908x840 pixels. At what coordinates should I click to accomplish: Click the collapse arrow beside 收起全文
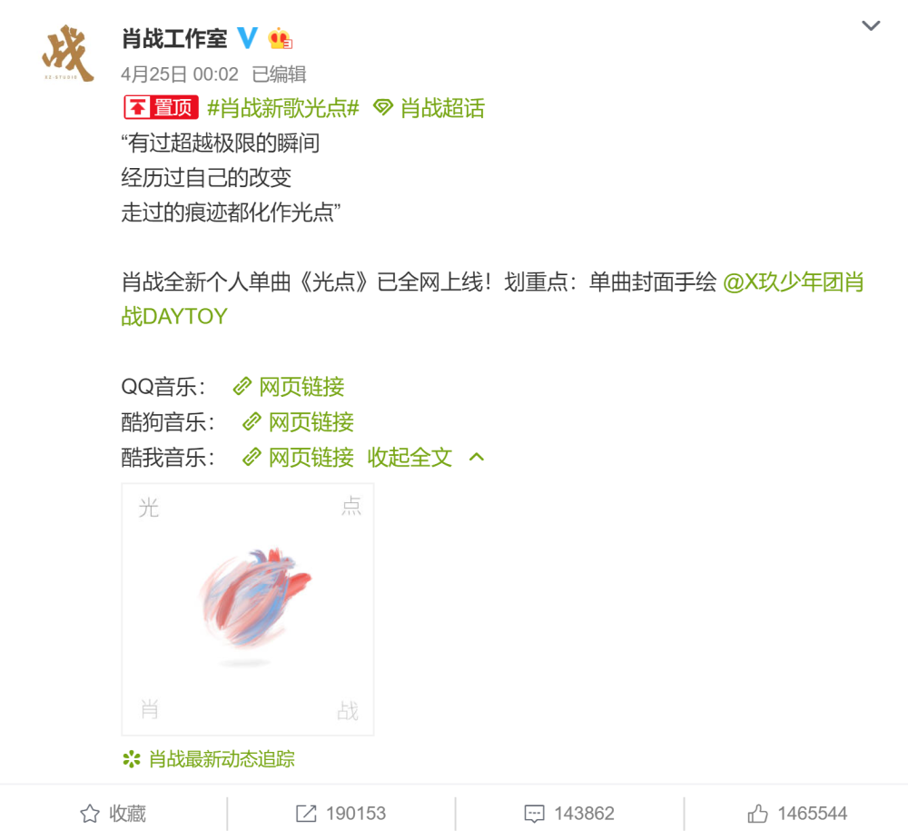click(x=476, y=458)
